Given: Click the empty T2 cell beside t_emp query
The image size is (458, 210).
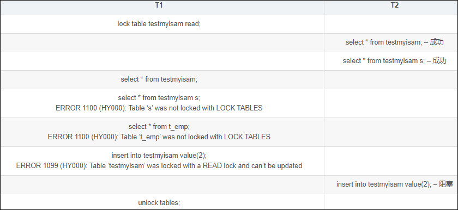Looking at the screenshot, I should click(x=391, y=132).
